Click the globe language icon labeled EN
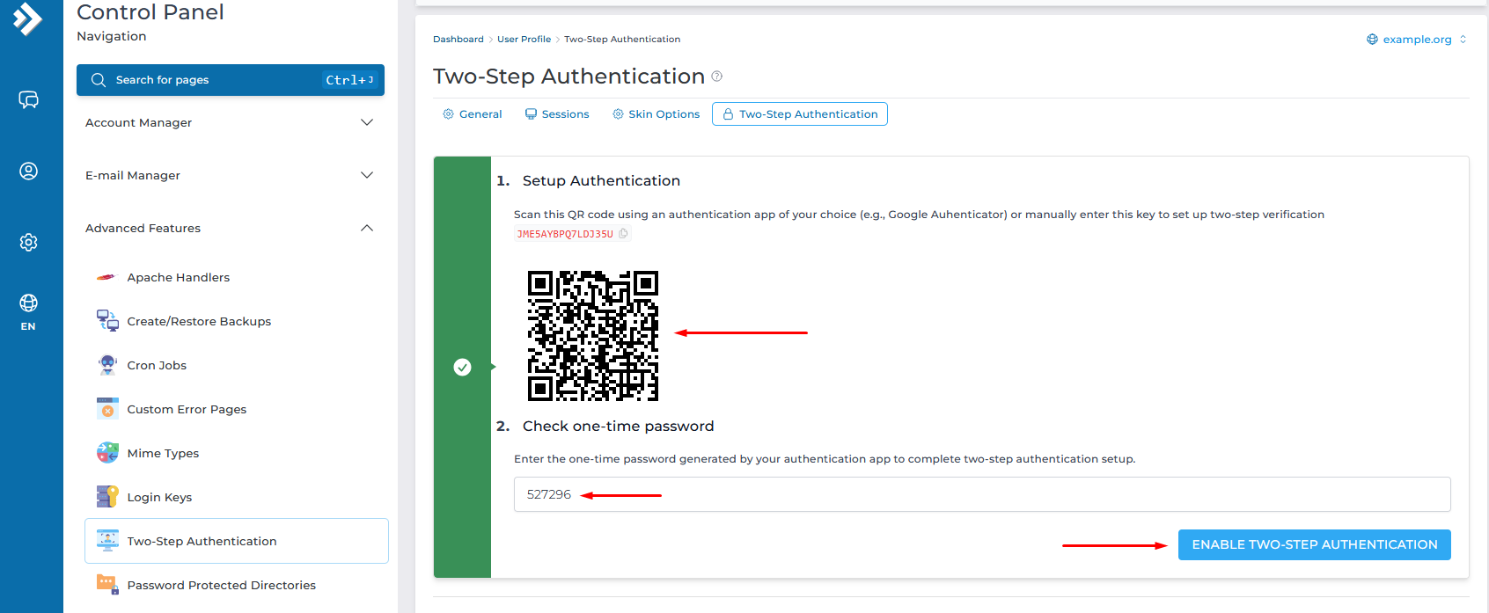1489x613 pixels. (28, 311)
